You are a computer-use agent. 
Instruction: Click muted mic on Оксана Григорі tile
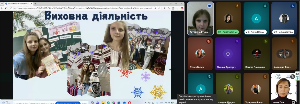[237, 41]
